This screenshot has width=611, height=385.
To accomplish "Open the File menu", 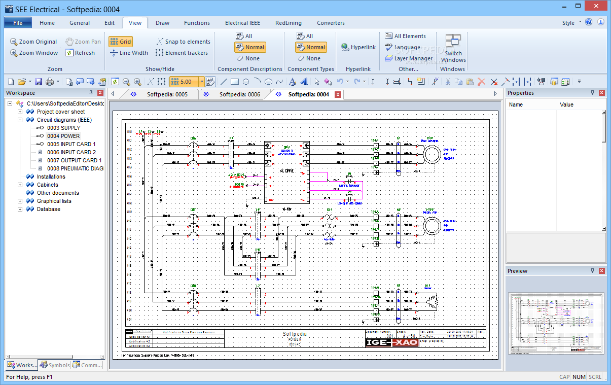I will [18, 22].
